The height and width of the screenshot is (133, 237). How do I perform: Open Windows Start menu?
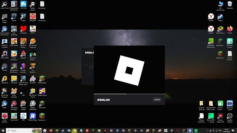point(3,130)
